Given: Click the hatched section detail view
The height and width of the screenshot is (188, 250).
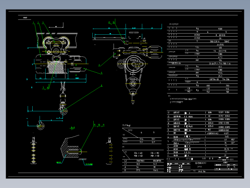Looking at the screenshot, I should click(73, 147).
